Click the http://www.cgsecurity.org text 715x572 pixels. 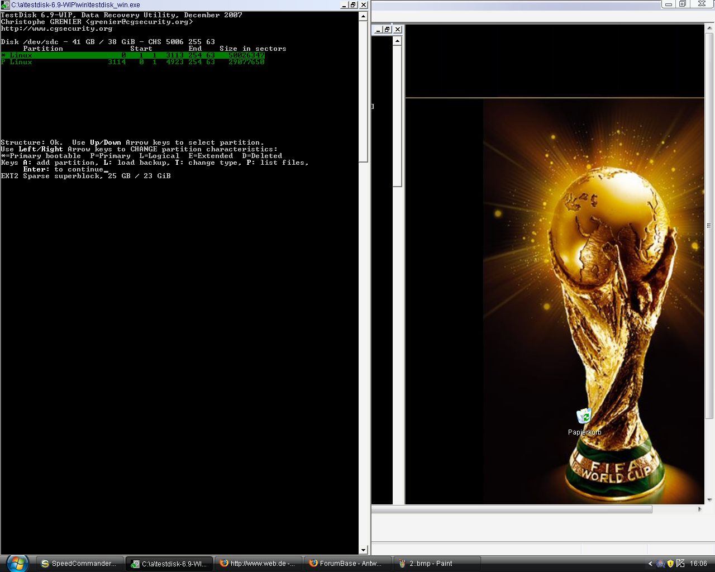pyautogui.click(x=56, y=28)
